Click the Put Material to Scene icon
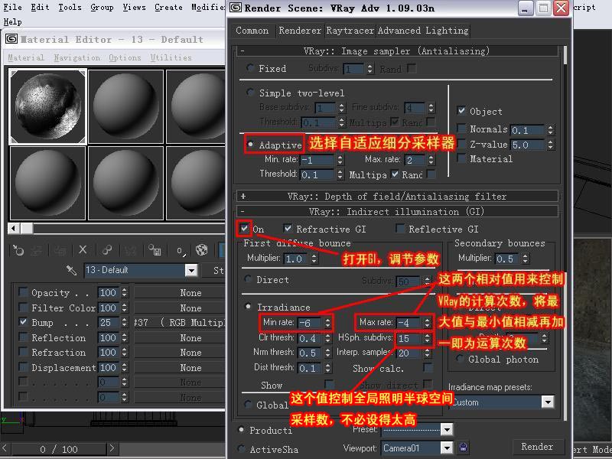The width and height of the screenshot is (612, 459). click(37, 250)
